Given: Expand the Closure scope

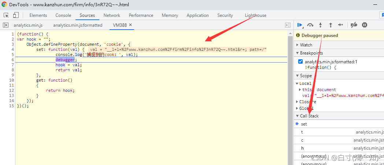Looking at the screenshot, I should click(x=297, y=102).
